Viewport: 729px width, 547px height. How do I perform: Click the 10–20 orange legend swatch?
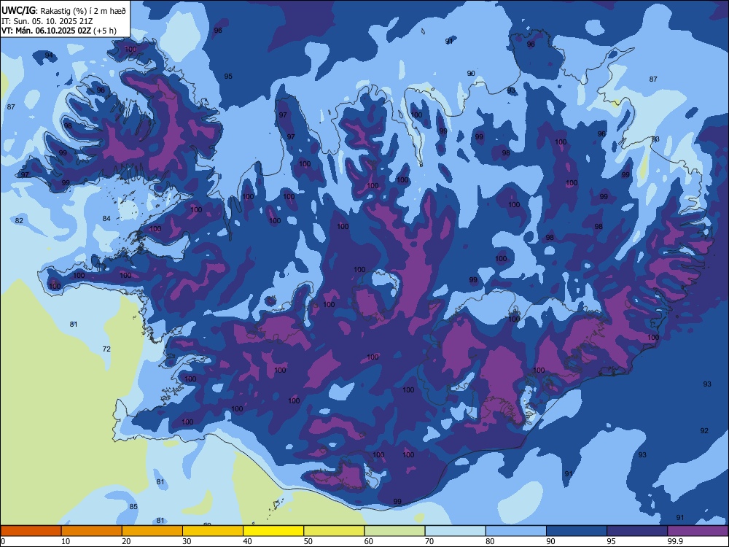92,531
